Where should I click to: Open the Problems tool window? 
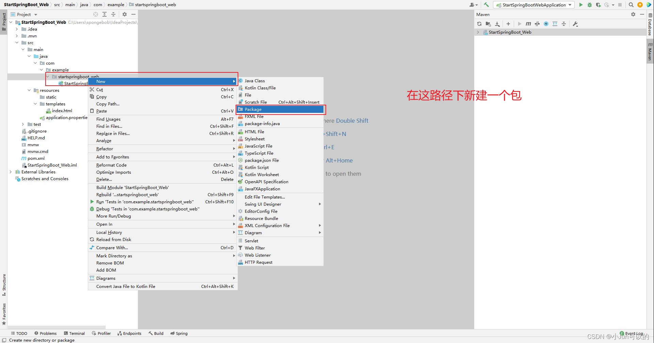(x=45, y=333)
